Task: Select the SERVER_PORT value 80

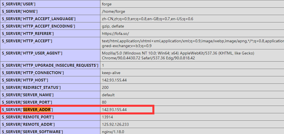Action: [x=104, y=102]
